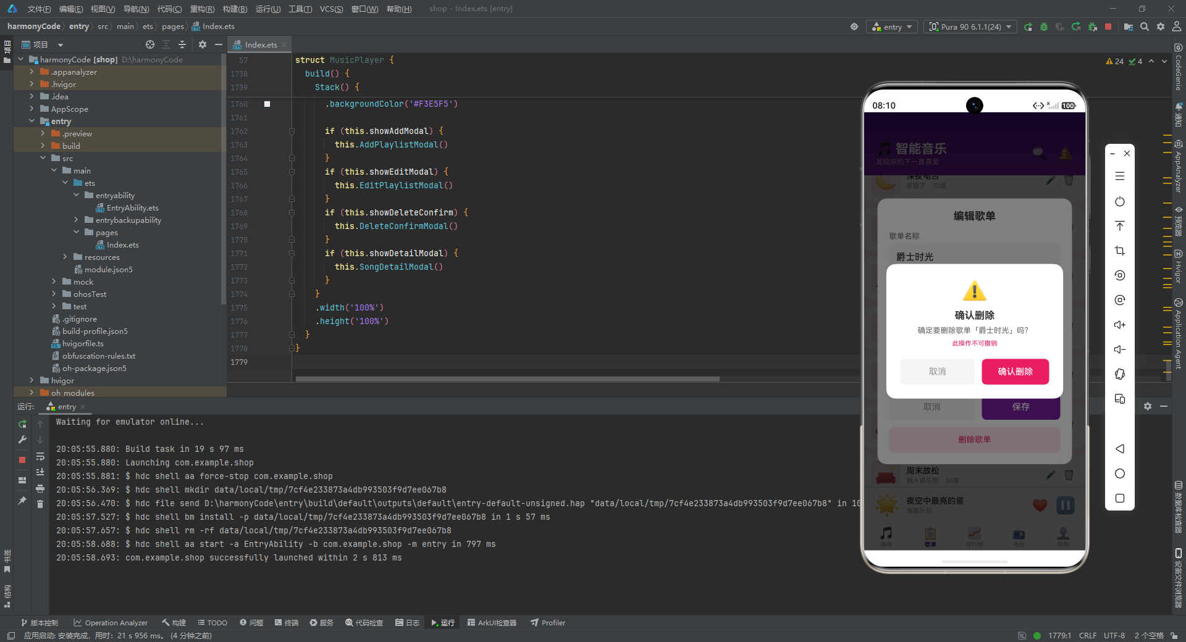Open the 构建(B) menu
Image resolution: width=1186 pixels, height=642 pixels.
(x=235, y=9)
